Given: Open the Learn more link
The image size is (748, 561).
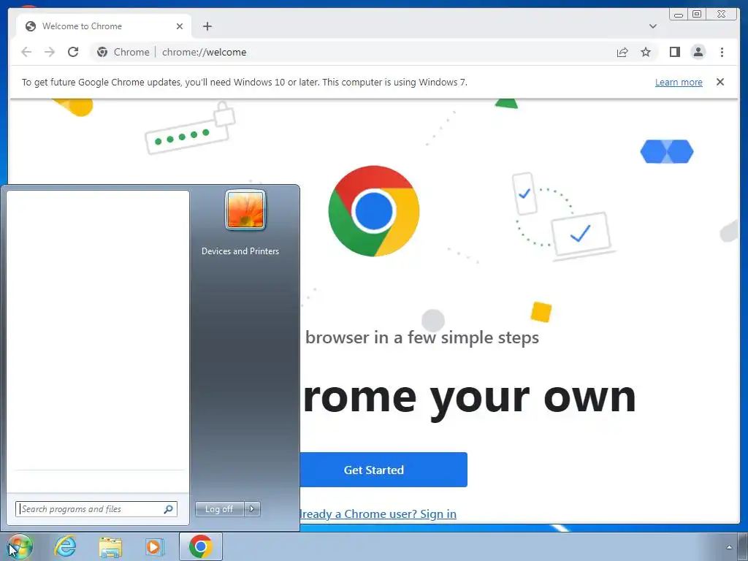Looking at the screenshot, I should 679,82.
